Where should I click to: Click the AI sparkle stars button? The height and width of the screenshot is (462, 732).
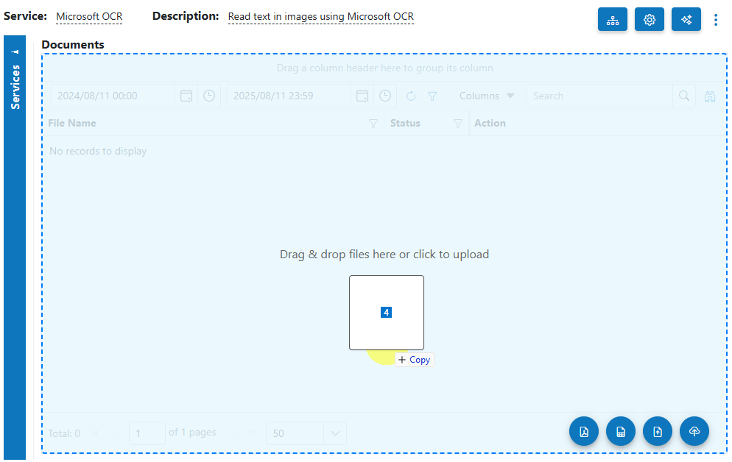[686, 20]
